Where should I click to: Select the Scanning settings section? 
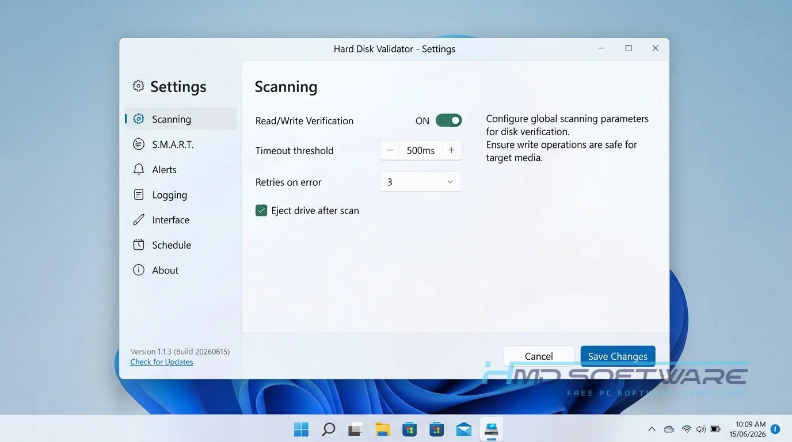click(181, 119)
